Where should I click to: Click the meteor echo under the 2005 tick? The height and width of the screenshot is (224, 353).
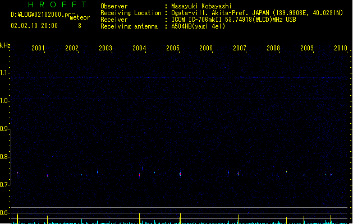click(180, 174)
